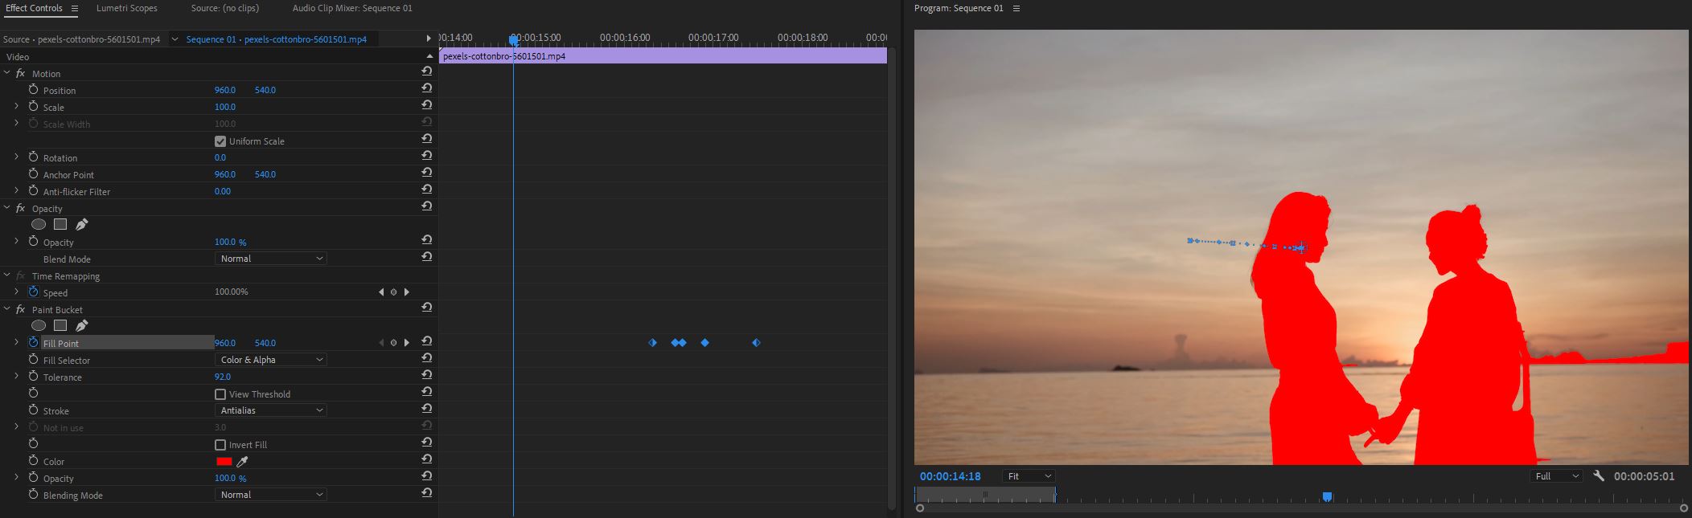Image resolution: width=1692 pixels, height=518 pixels.
Task: Toggle the Fill Point animation stopwatch
Action: [33, 343]
